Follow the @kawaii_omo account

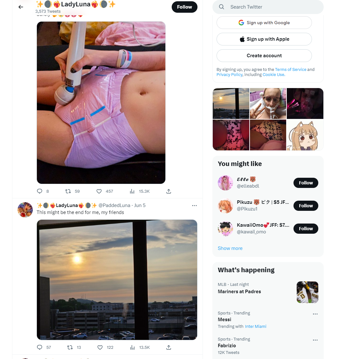306,229
